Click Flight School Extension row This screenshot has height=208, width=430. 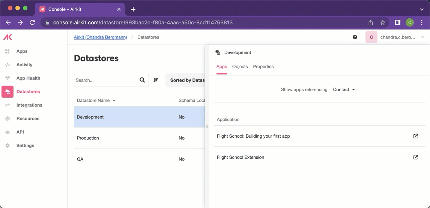[319, 157]
